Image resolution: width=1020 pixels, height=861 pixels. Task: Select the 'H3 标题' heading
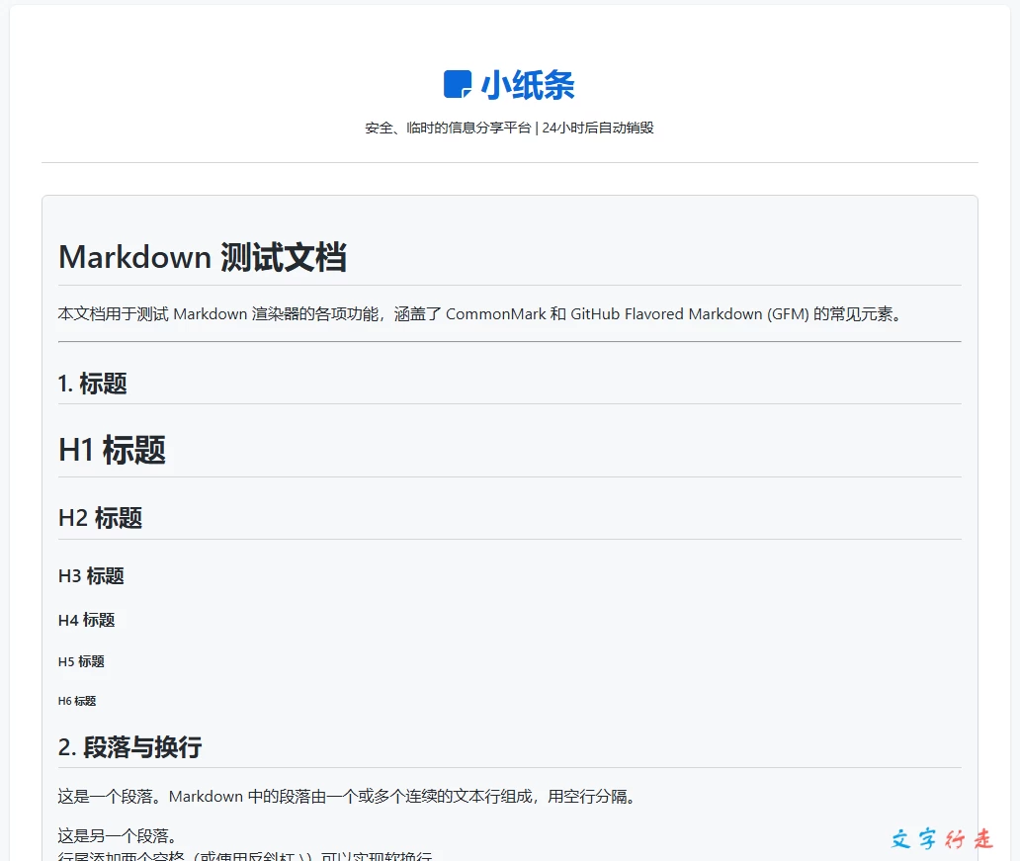tap(90, 575)
